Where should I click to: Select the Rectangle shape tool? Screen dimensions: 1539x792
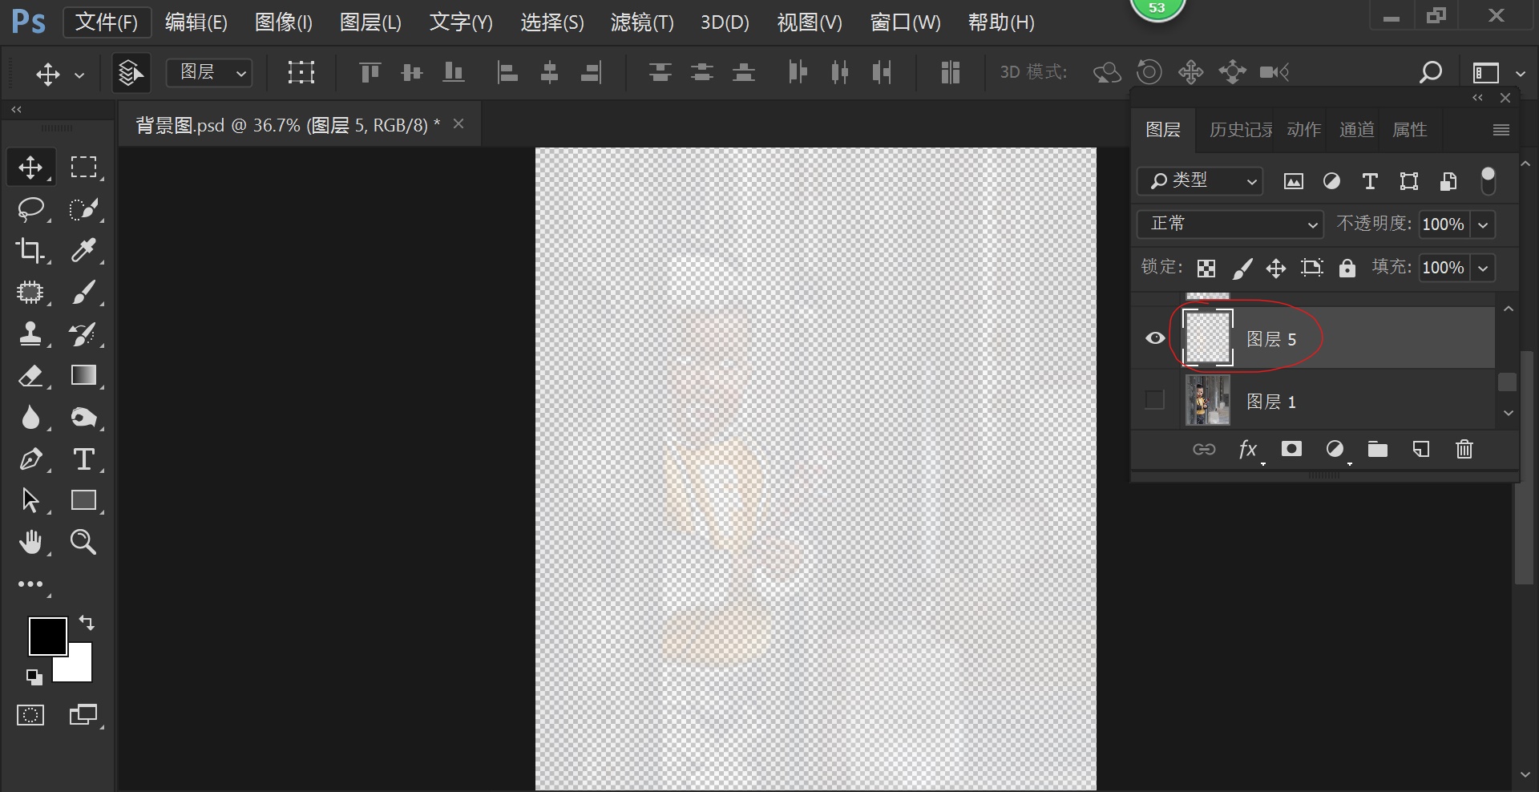(83, 501)
